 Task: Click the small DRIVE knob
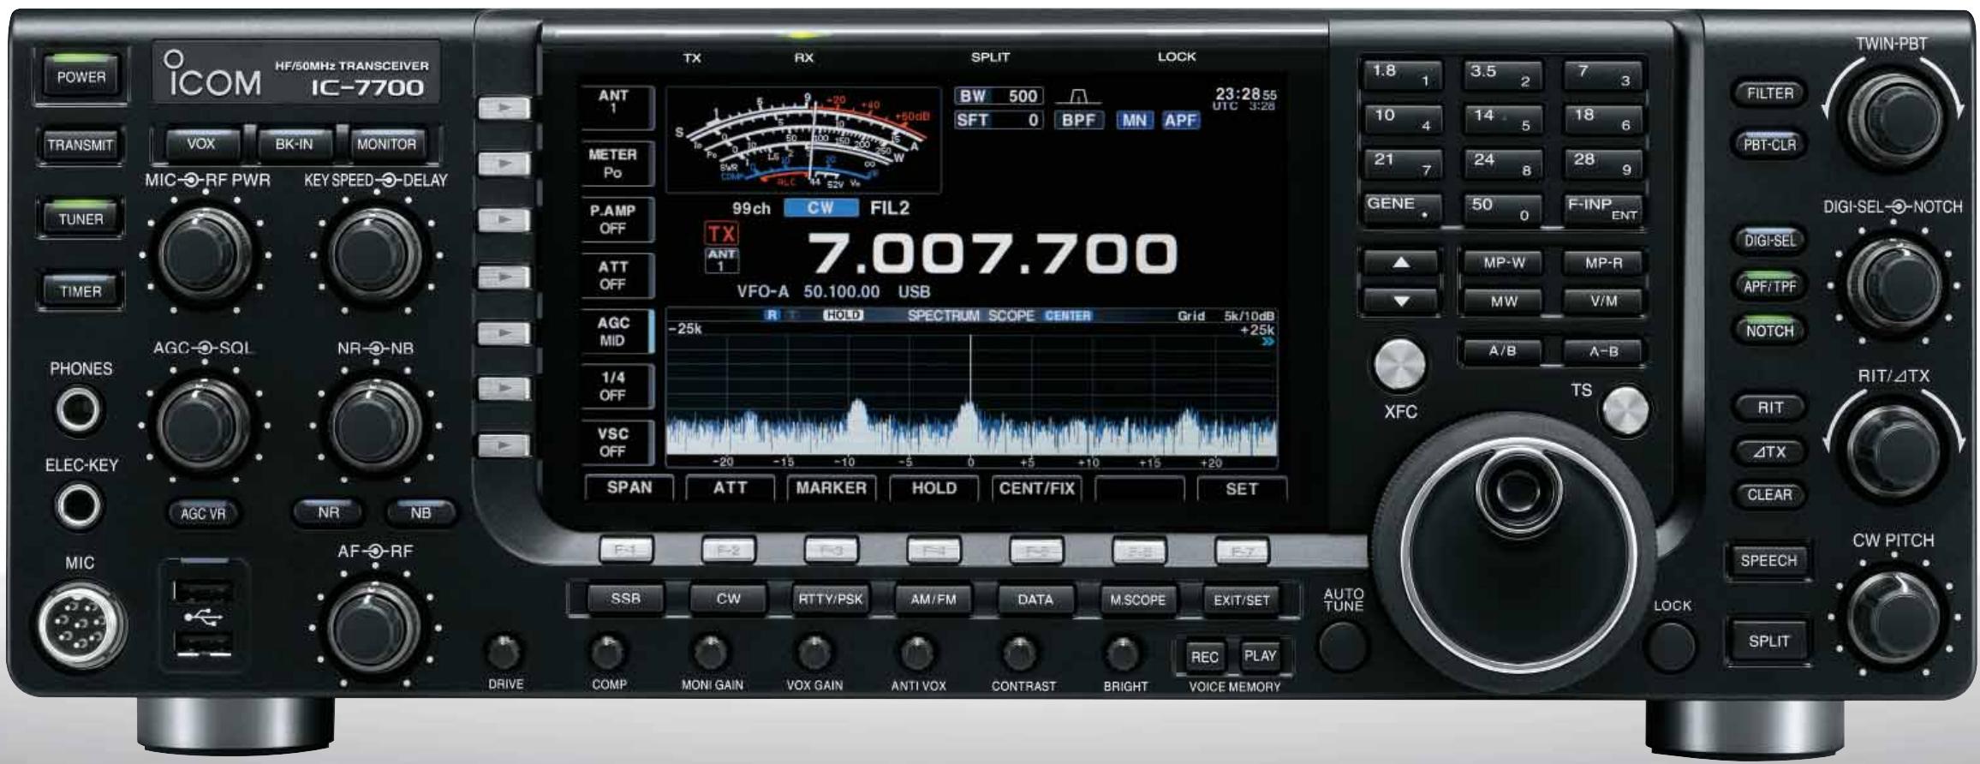pyautogui.click(x=504, y=653)
